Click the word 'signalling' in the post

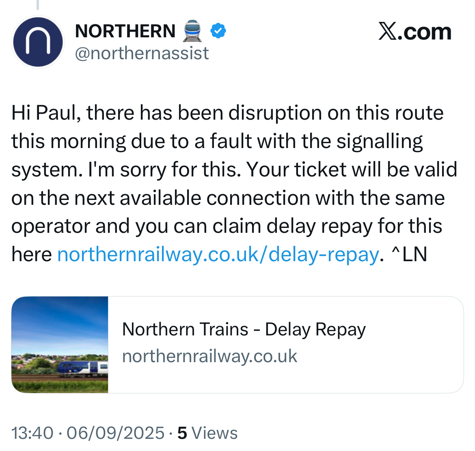pos(380,141)
